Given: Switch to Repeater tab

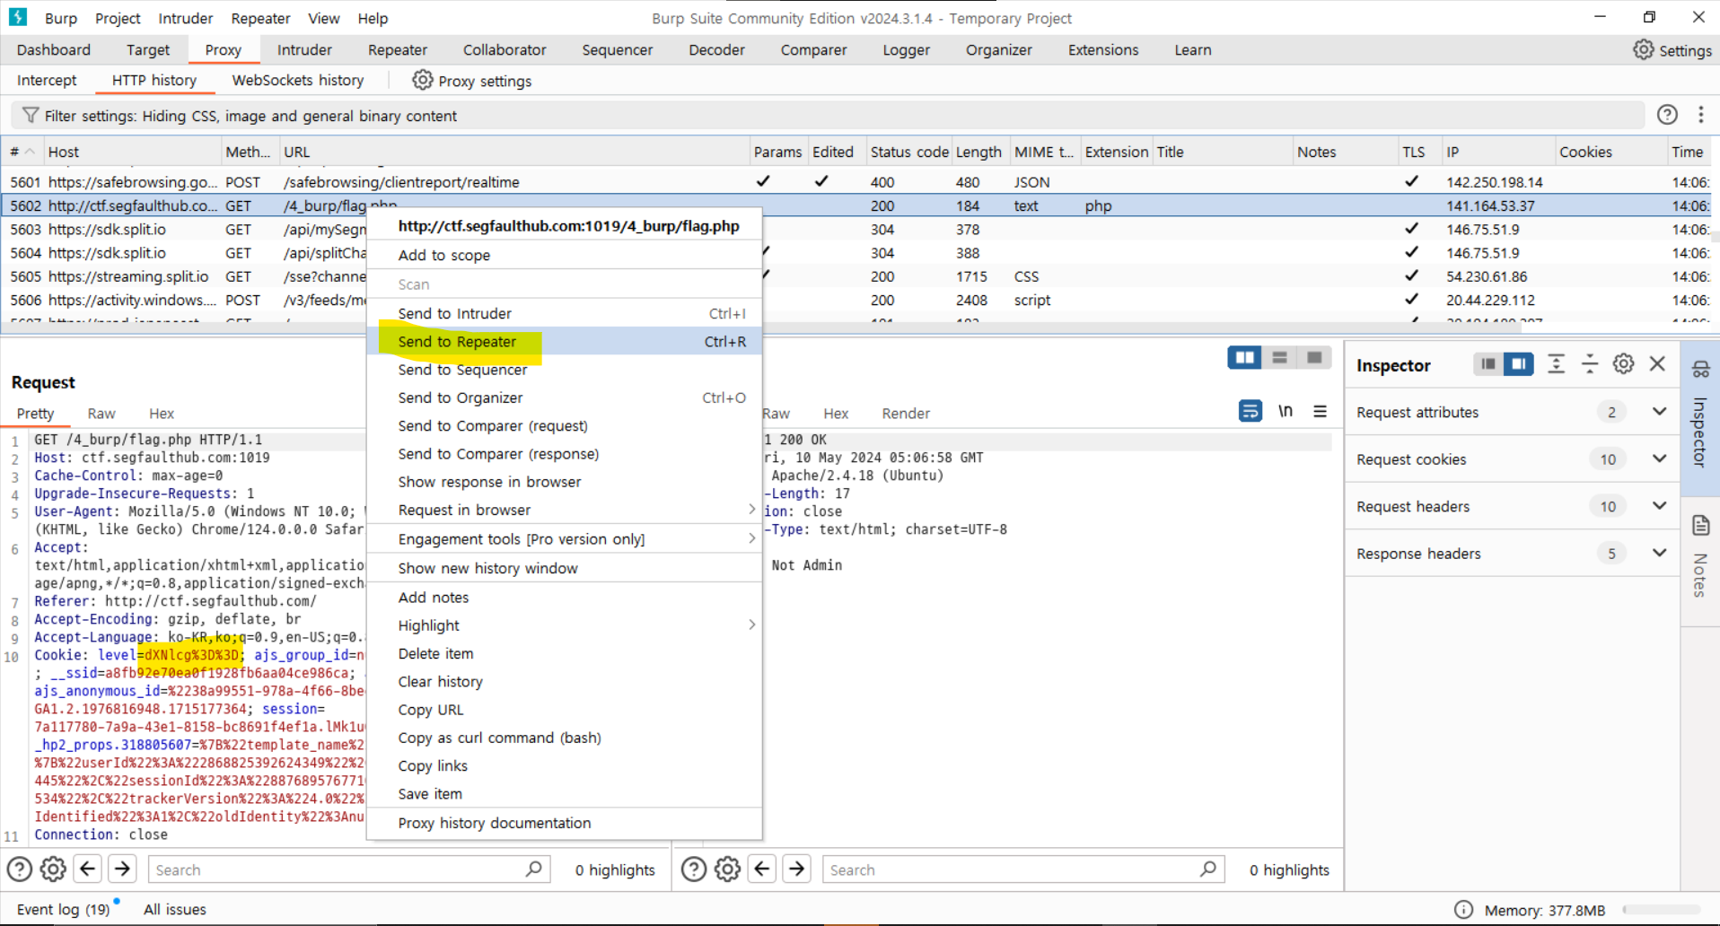Looking at the screenshot, I should [x=397, y=50].
